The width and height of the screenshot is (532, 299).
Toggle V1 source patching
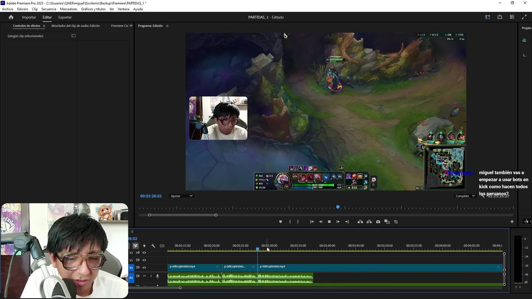click(131, 267)
